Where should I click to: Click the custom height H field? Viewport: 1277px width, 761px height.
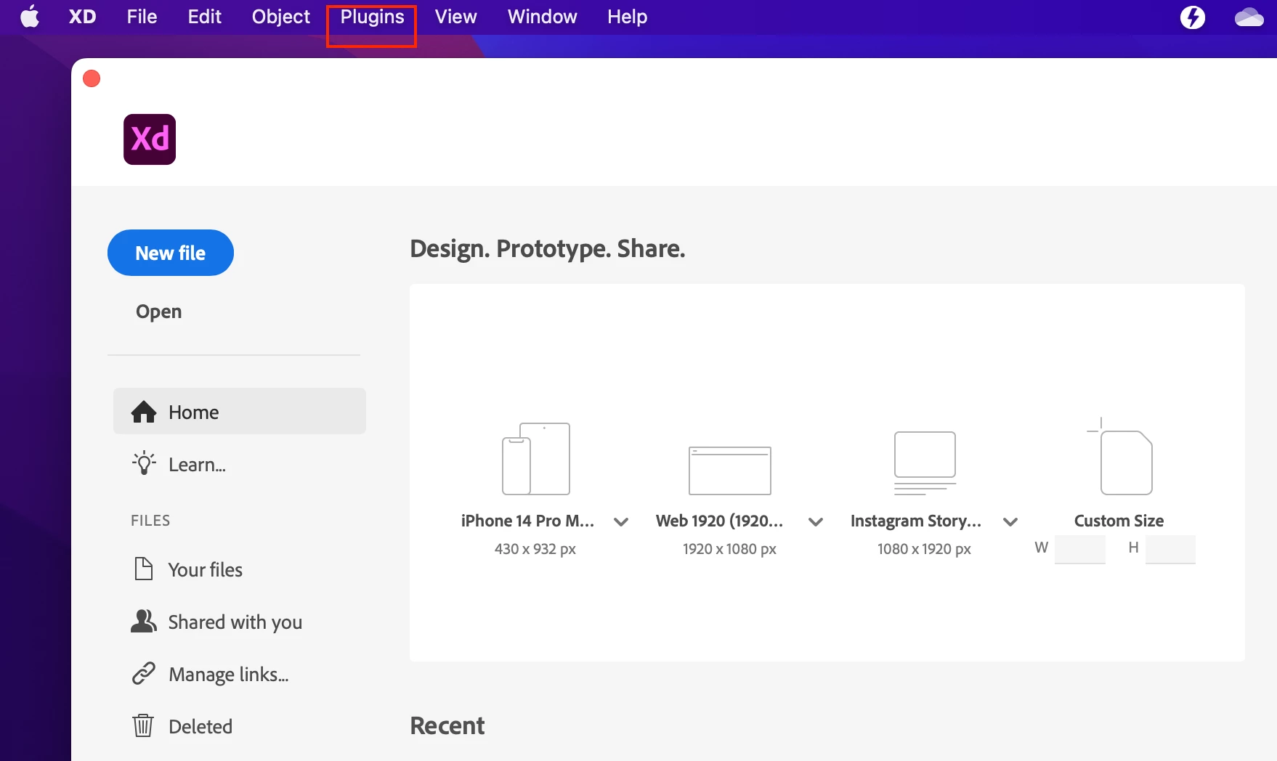click(1170, 549)
